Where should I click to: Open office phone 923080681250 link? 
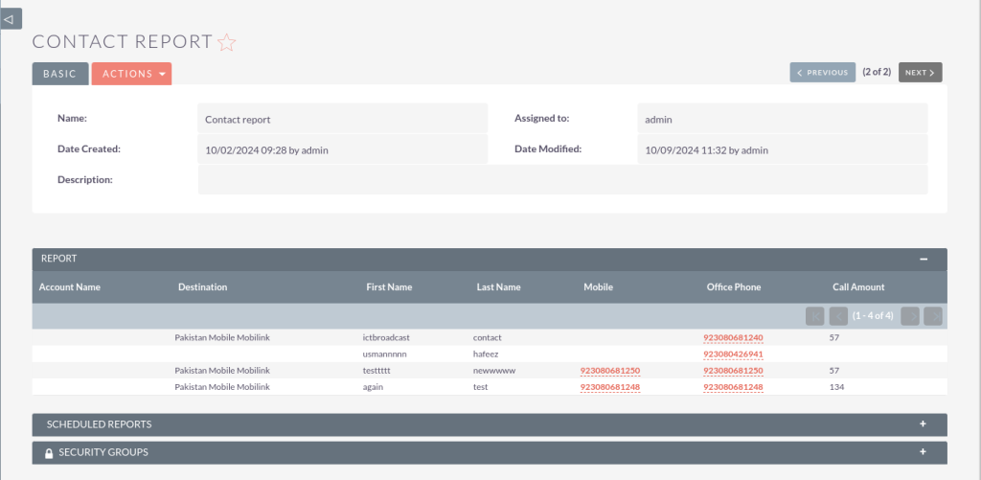point(733,371)
